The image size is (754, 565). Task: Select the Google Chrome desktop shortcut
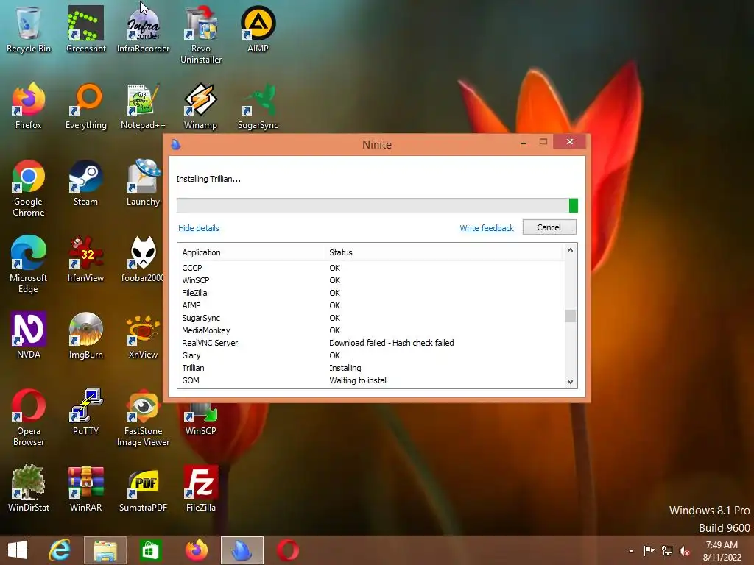(29, 188)
